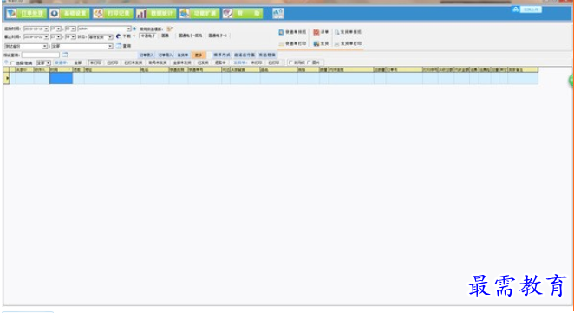
Task: Open the 功能扩展 feature extension tab
Action: tap(199, 14)
